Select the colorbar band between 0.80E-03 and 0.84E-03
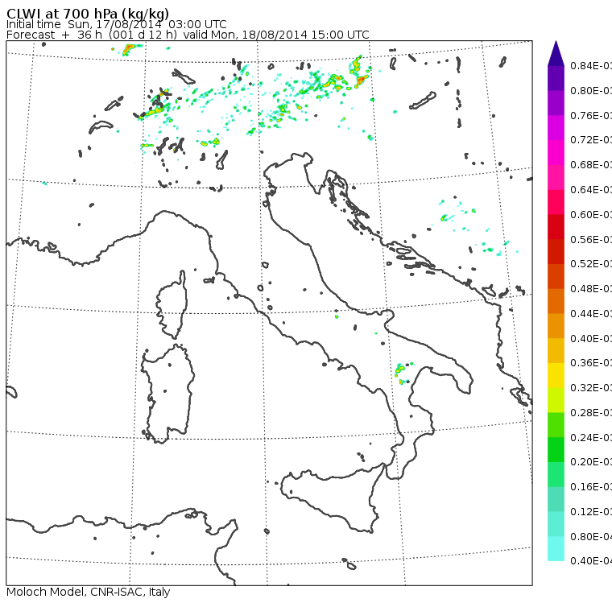Screen dimensions: 612x603 tap(556, 78)
